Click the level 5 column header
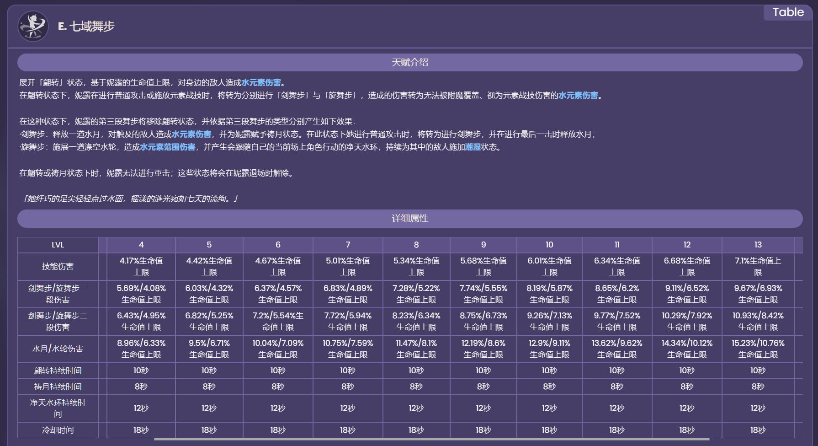Viewport: 818px width, 446px height. click(x=209, y=245)
